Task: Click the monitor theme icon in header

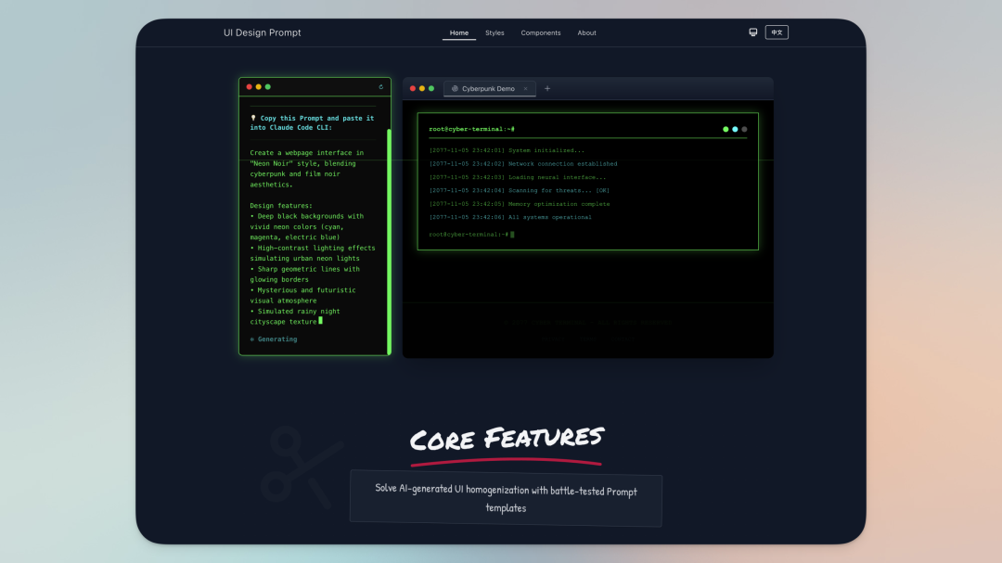Action: coord(753,32)
